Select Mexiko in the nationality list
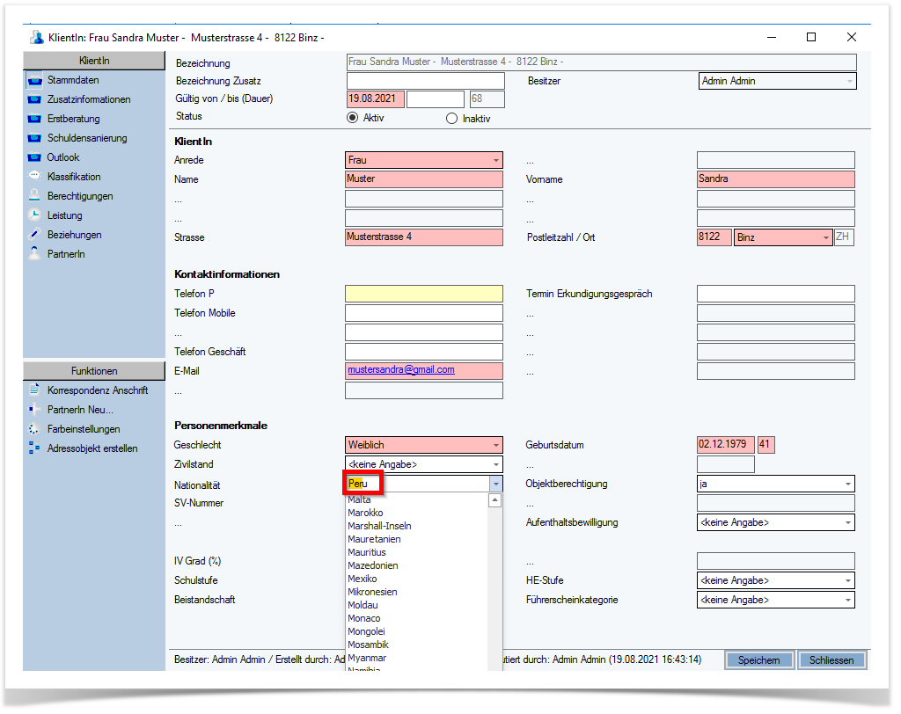Viewport: 901px width, 714px height. (416, 579)
